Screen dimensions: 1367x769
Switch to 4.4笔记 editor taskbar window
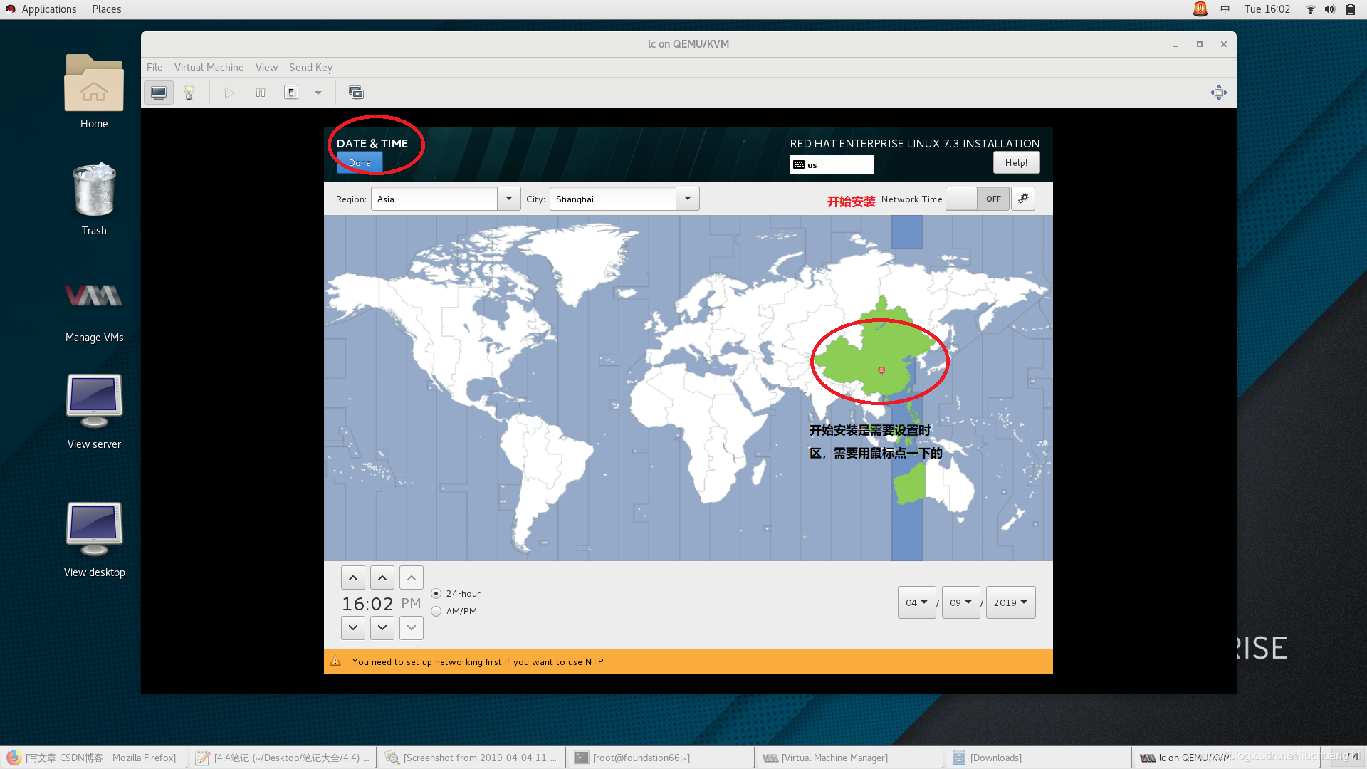tap(283, 758)
